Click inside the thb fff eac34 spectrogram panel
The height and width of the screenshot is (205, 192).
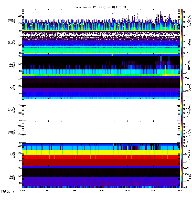point(101,20)
